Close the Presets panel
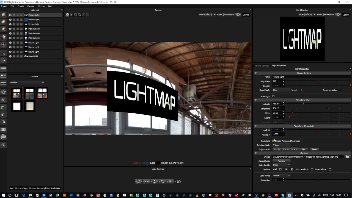 62,76
